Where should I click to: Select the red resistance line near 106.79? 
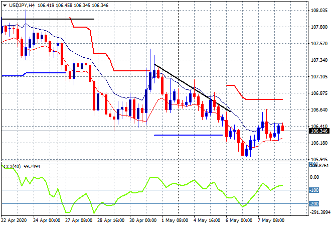point(264,99)
